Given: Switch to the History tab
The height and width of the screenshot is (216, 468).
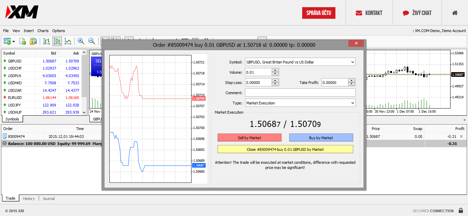Looking at the screenshot, I should [x=29, y=199].
